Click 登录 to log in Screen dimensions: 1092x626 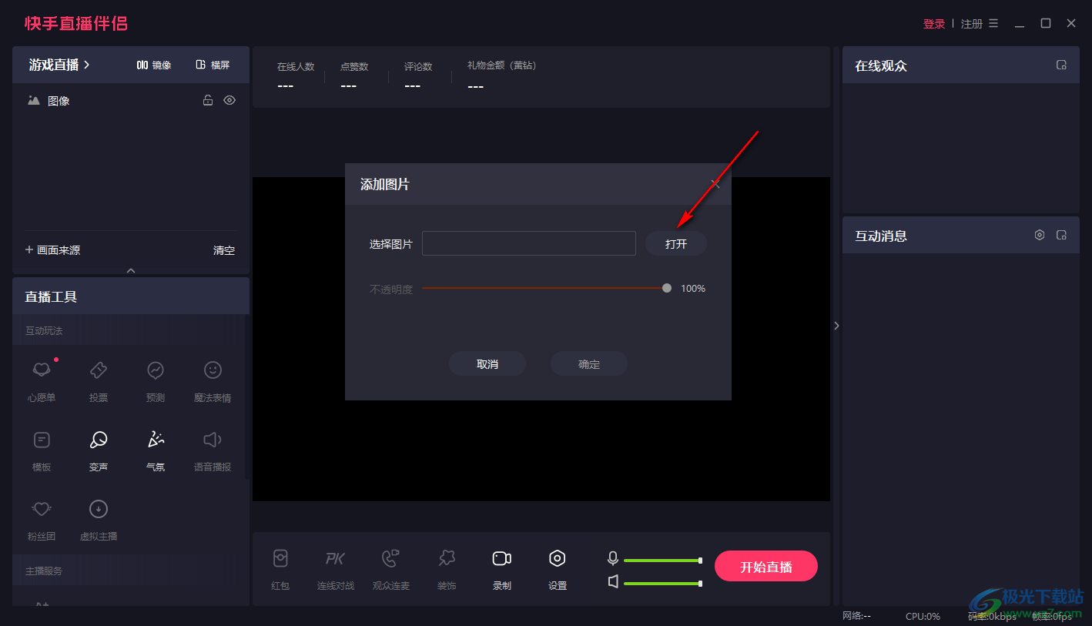pyautogui.click(x=934, y=24)
